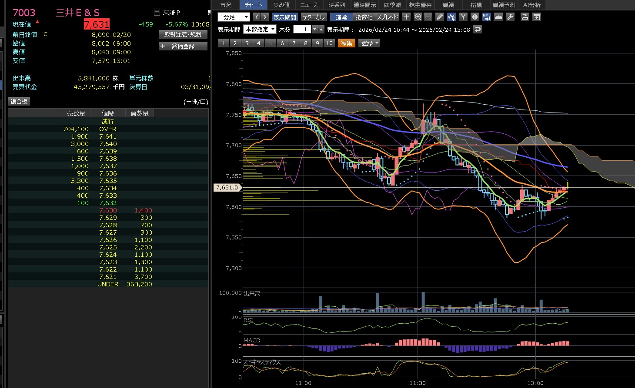Click the yen symbol icon
The height and width of the screenshot is (388, 635).
[463, 17]
